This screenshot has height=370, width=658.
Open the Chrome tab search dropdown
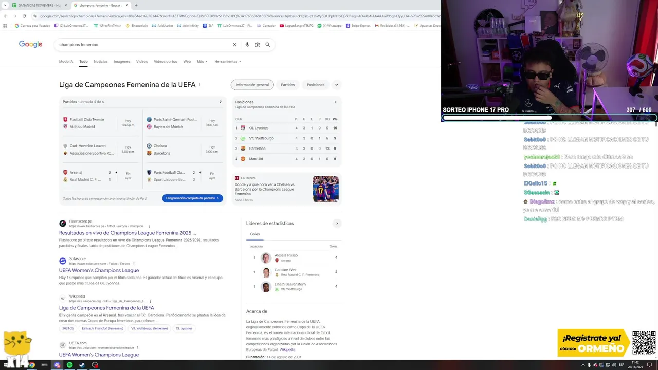click(x=4, y=5)
